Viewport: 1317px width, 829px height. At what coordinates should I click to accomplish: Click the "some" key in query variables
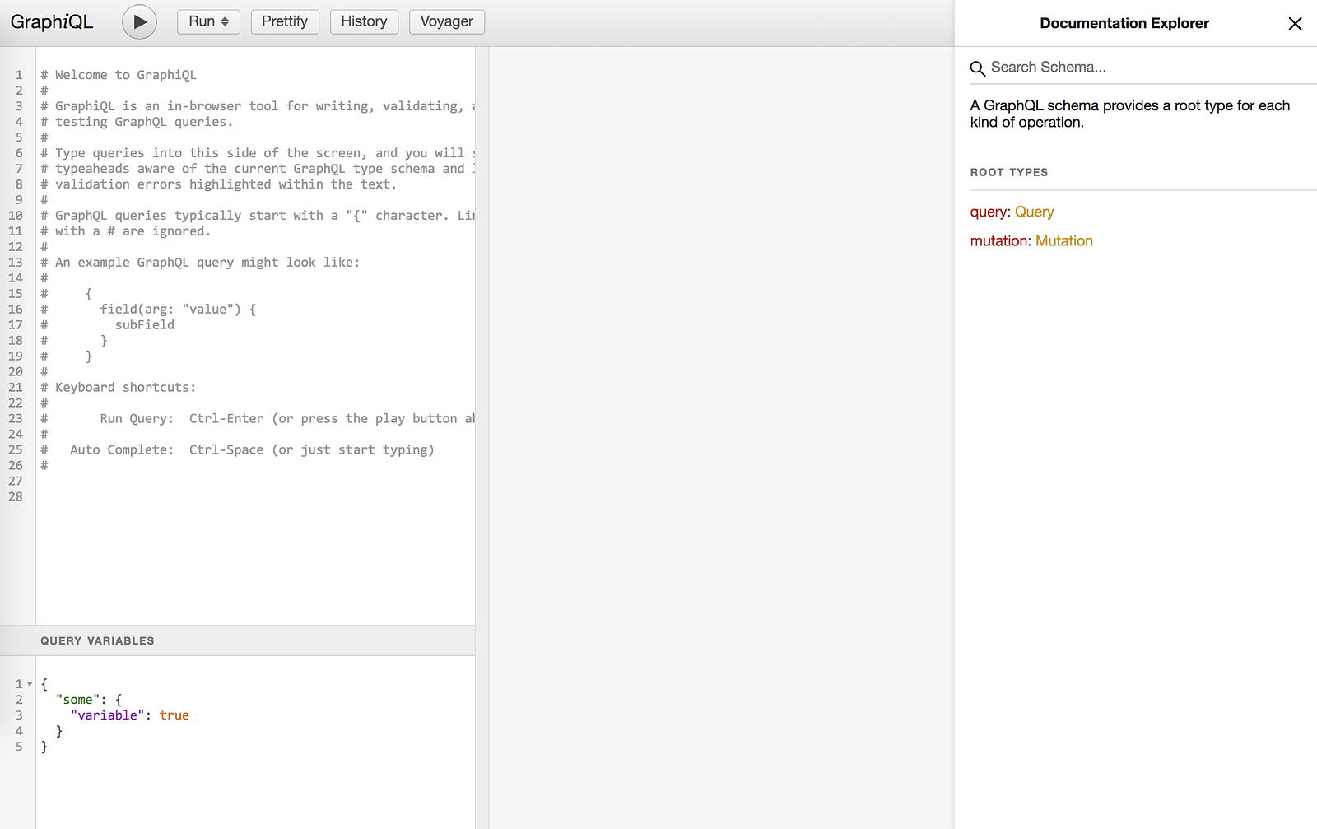coord(78,700)
